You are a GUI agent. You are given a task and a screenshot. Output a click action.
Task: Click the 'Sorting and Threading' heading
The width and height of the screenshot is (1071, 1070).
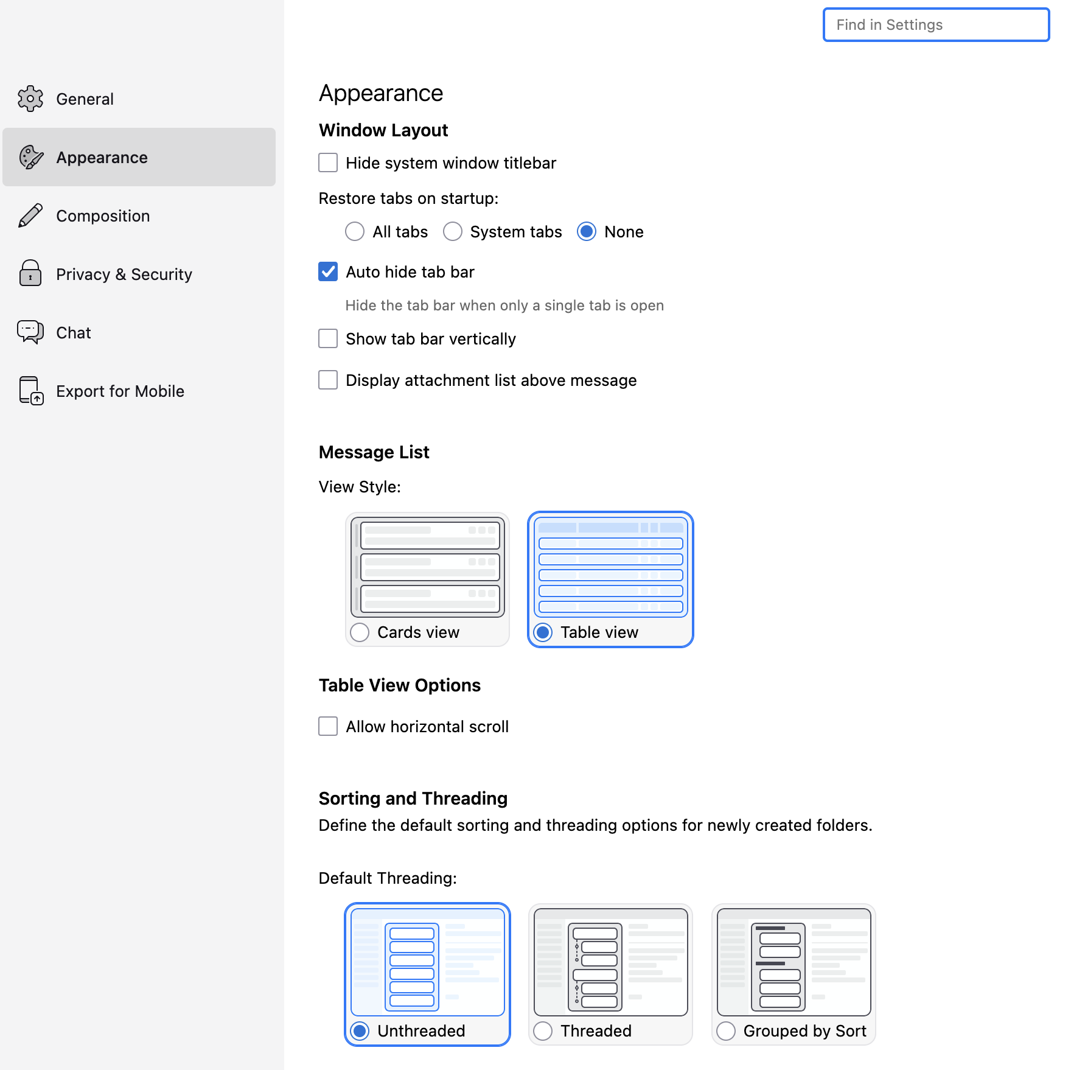[413, 799]
